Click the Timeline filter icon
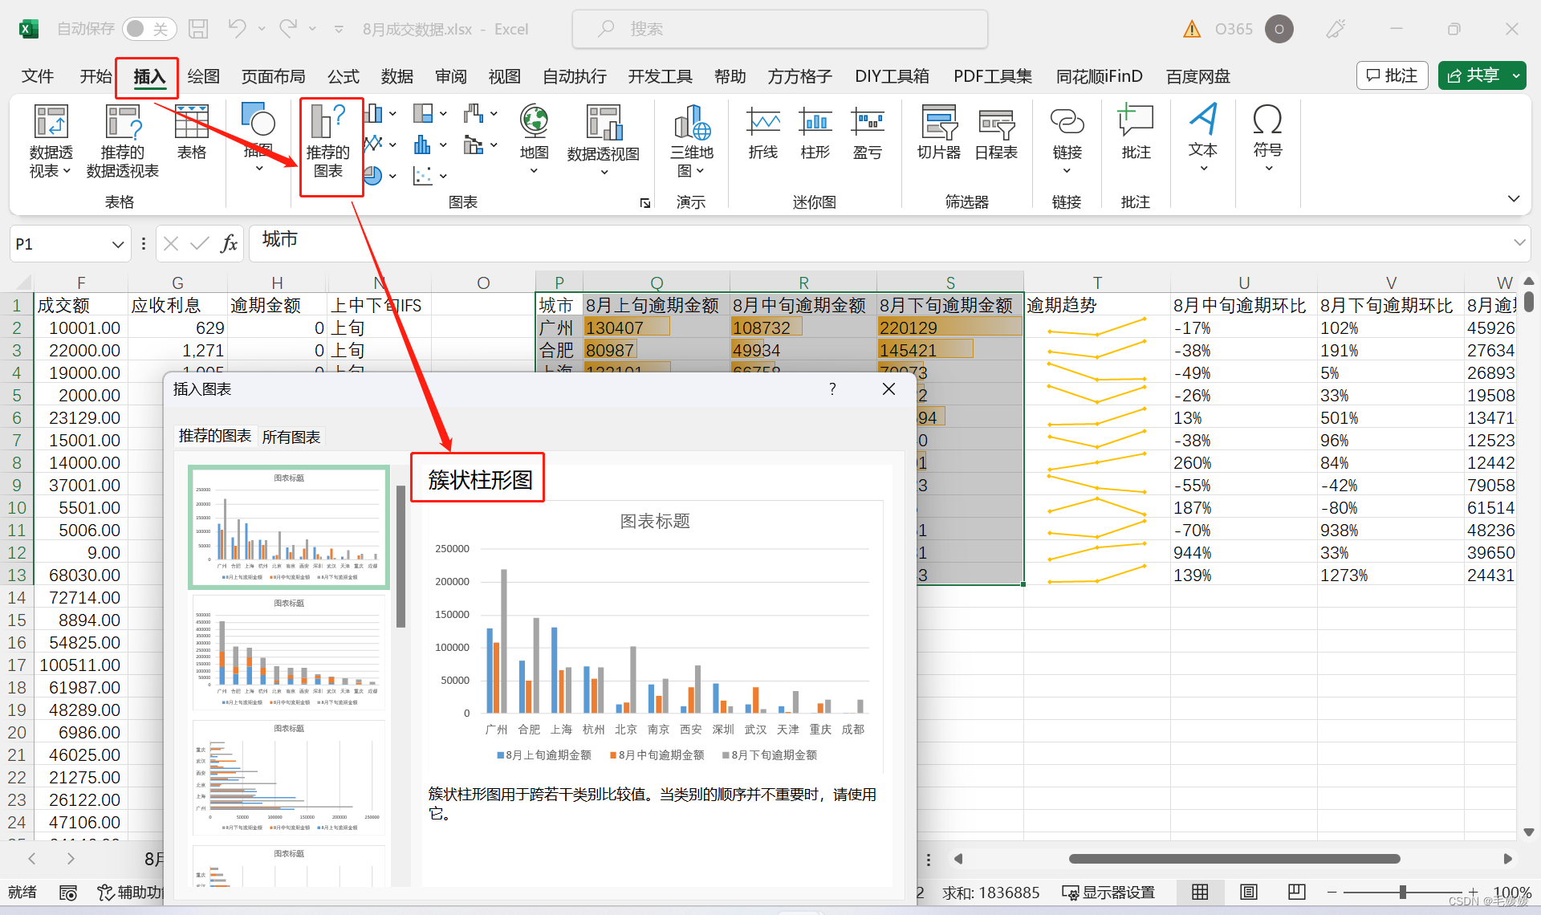 (996, 133)
